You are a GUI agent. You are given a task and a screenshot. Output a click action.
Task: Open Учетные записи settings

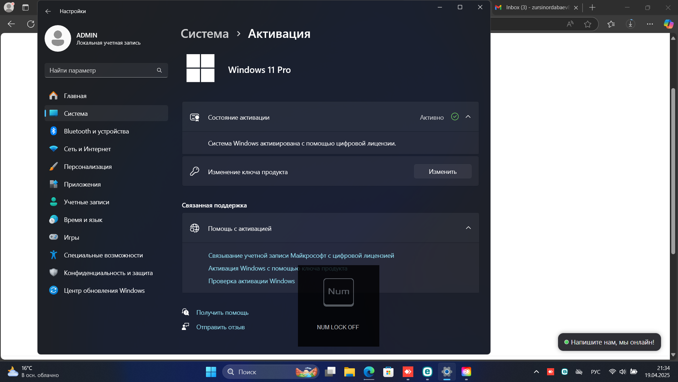[x=106, y=202]
